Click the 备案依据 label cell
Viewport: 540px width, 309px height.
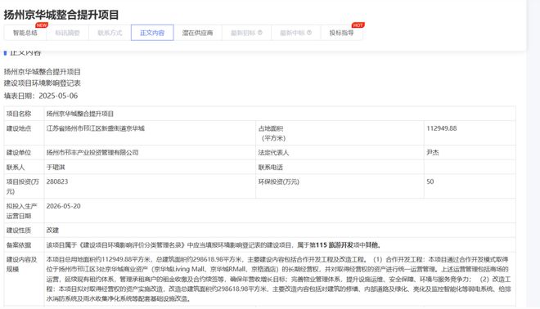click(x=24, y=245)
